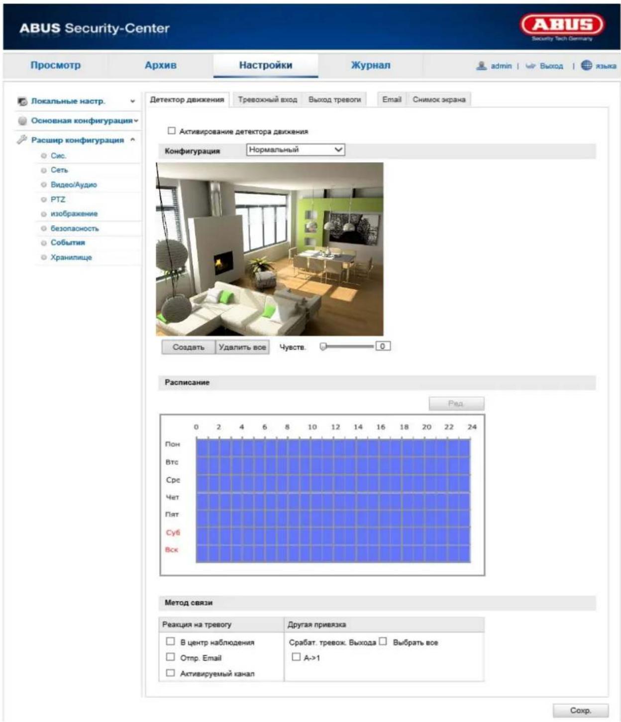Switch to the alarm output tab
The width and height of the screenshot is (621, 722).
point(334,100)
